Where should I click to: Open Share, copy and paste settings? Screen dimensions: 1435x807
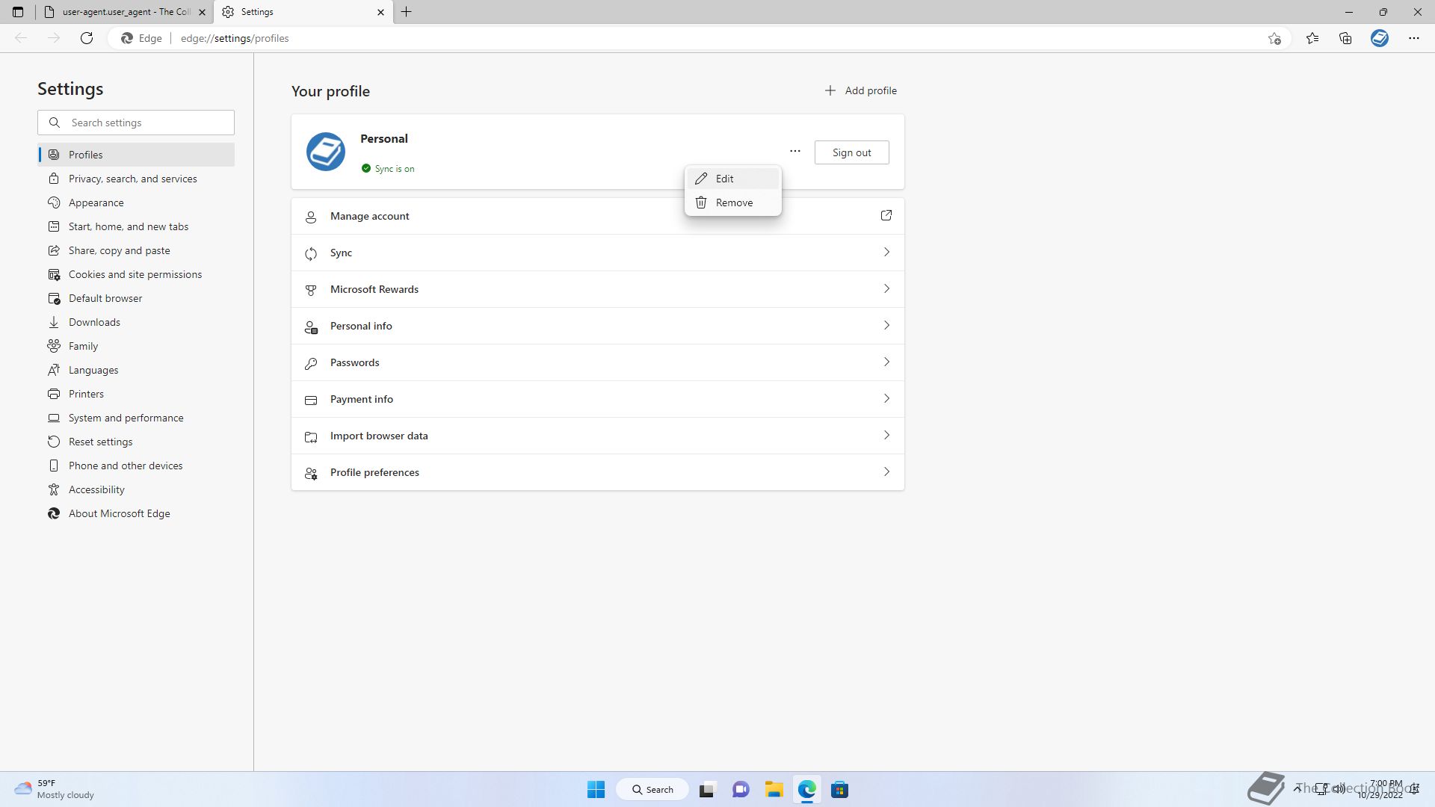136,250
